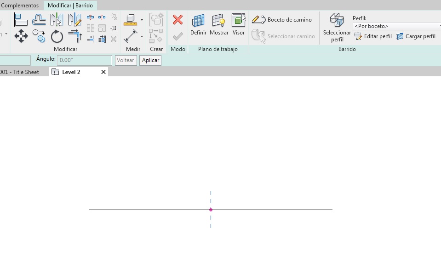This screenshot has height=256, width=441.
Task: Select the Trim/Extend to corner tool
Action: click(74, 36)
